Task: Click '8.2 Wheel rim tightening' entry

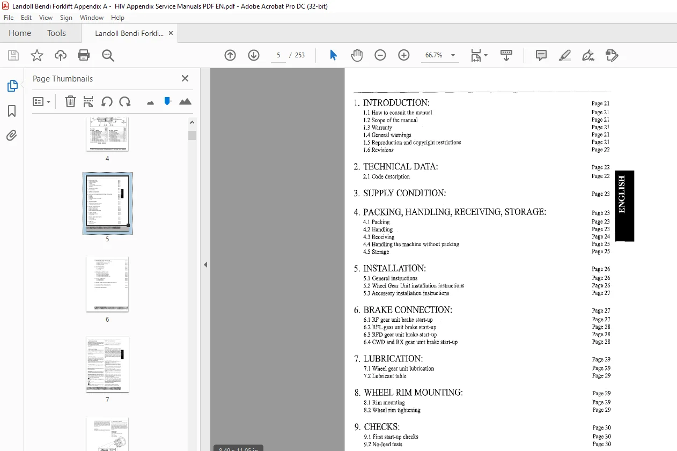Action: (x=392, y=410)
